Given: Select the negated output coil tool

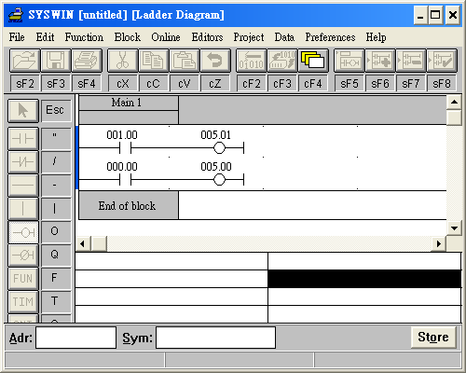Looking at the screenshot, I should 23,256.
